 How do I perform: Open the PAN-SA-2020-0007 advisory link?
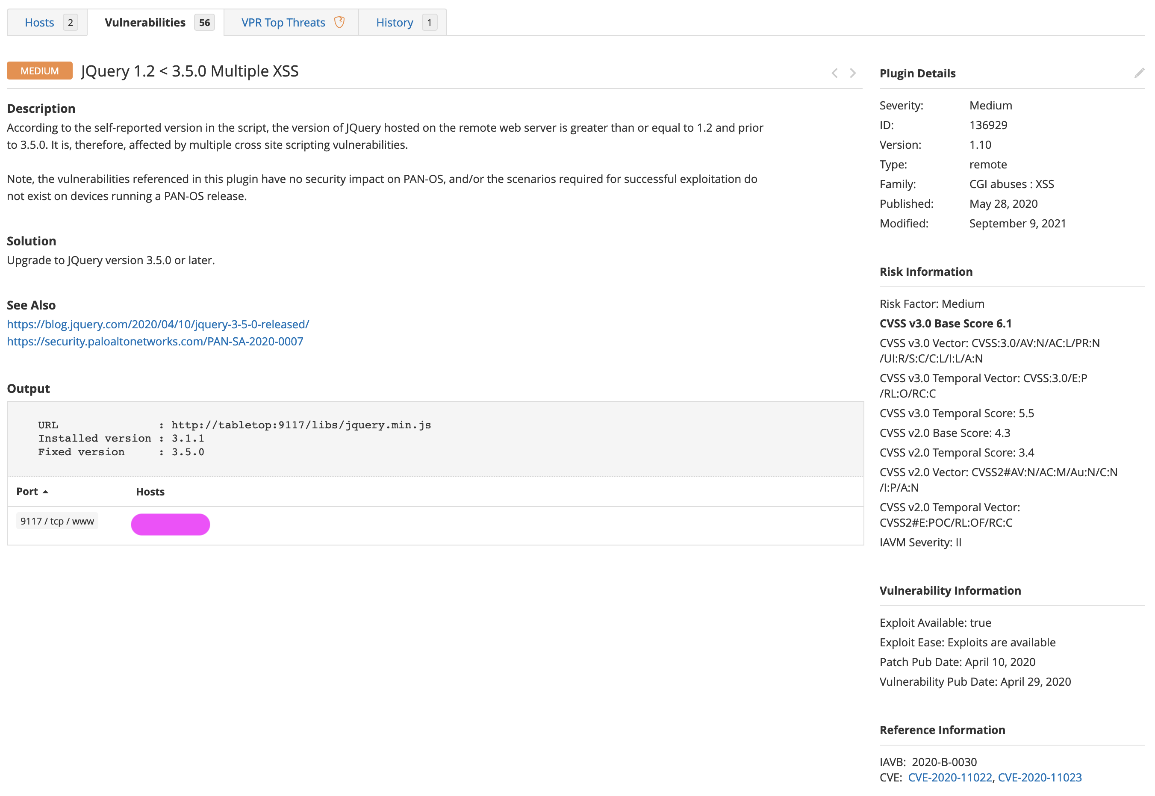(155, 341)
